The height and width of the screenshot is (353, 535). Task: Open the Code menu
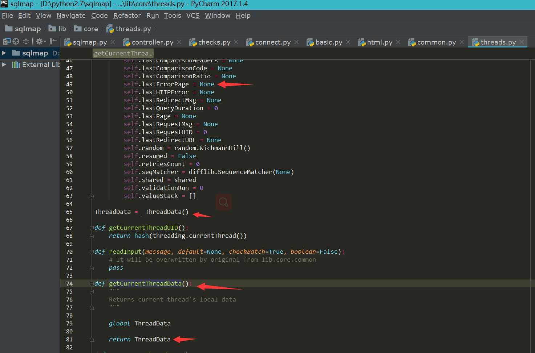pyautogui.click(x=100, y=16)
